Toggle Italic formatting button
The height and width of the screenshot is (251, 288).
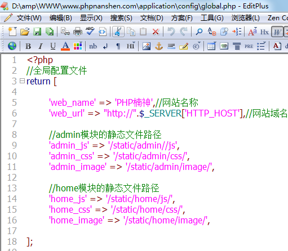click(x=41, y=46)
